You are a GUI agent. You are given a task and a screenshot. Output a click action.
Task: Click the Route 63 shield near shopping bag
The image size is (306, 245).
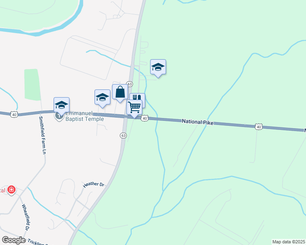130,84
